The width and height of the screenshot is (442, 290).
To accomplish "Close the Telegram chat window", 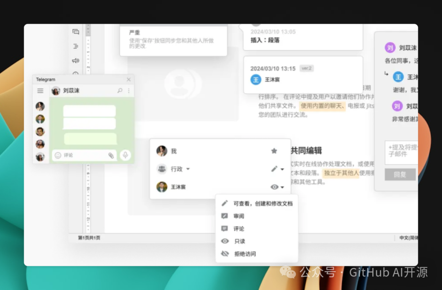I will coord(129,79).
